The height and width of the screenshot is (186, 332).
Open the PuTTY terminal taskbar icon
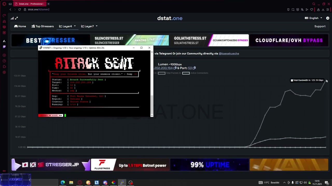pos(122,183)
